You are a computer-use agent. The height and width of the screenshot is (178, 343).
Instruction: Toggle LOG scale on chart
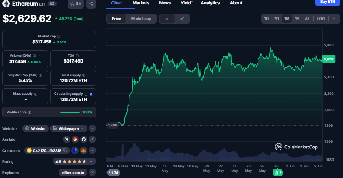click(x=321, y=19)
